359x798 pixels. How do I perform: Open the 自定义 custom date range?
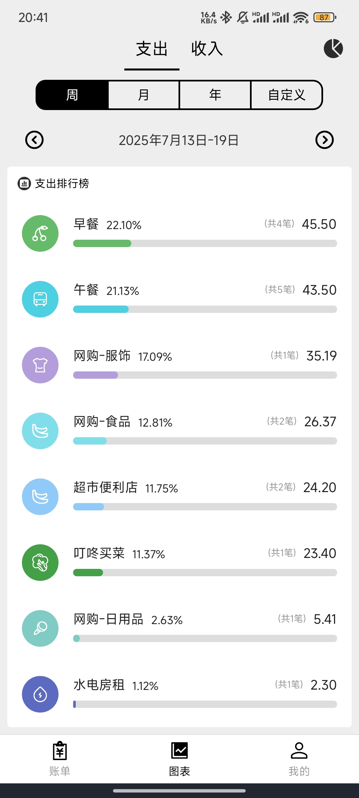[x=287, y=95]
